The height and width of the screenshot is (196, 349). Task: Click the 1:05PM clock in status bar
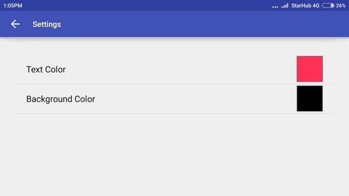(x=13, y=6)
